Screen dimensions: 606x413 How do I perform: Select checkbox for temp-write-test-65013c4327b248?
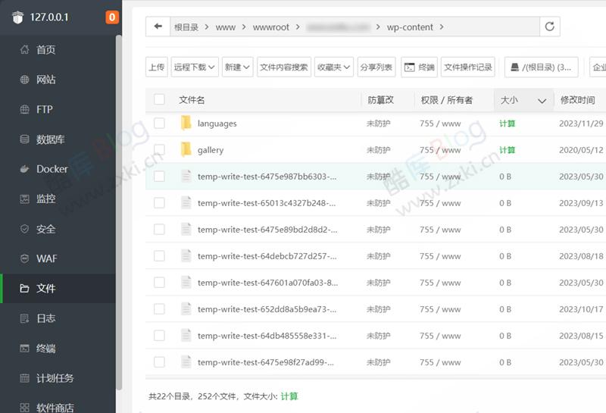(x=159, y=202)
